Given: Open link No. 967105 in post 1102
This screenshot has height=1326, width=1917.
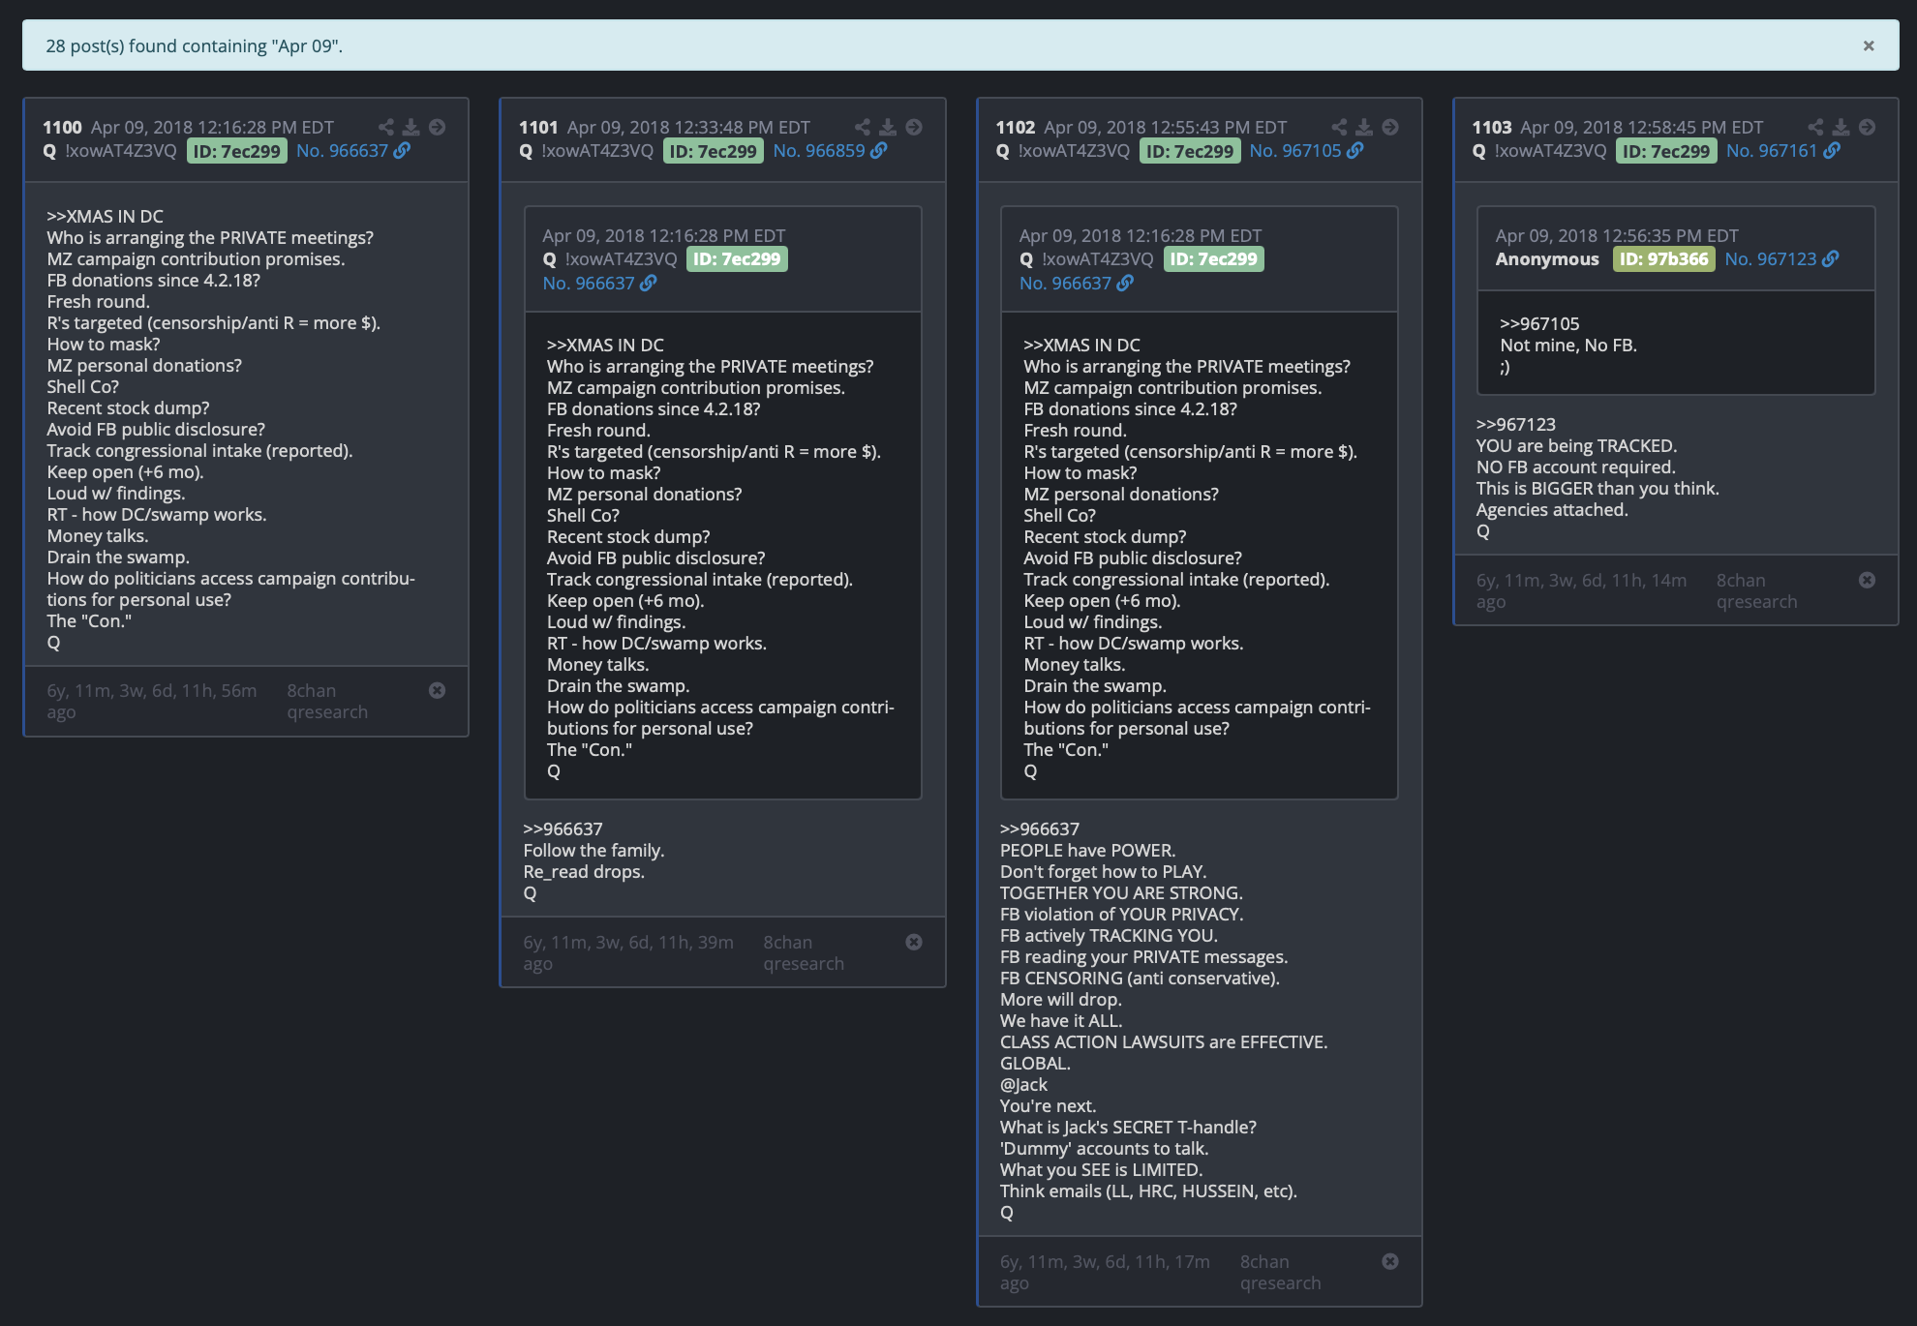Looking at the screenshot, I should pyautogui.click(x=1306, y=151).
